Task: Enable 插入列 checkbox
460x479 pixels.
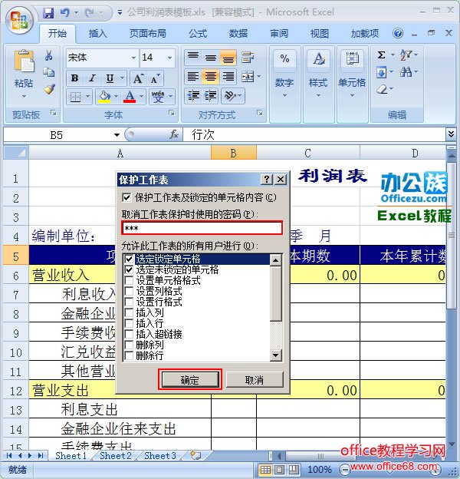Action: [x=129, y=312]
